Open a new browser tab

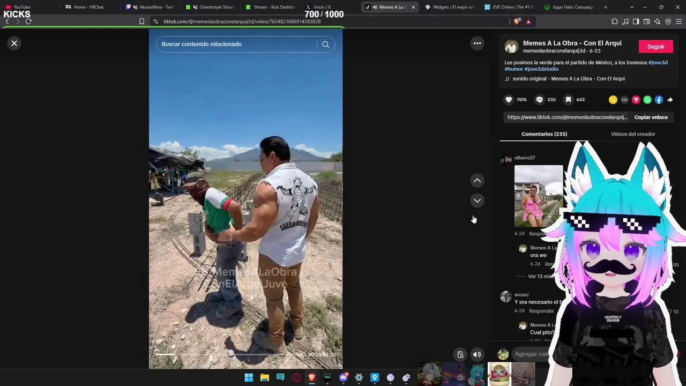click(605, 7)
